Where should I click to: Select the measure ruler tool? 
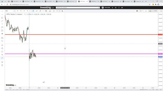[x=2, y=38]
